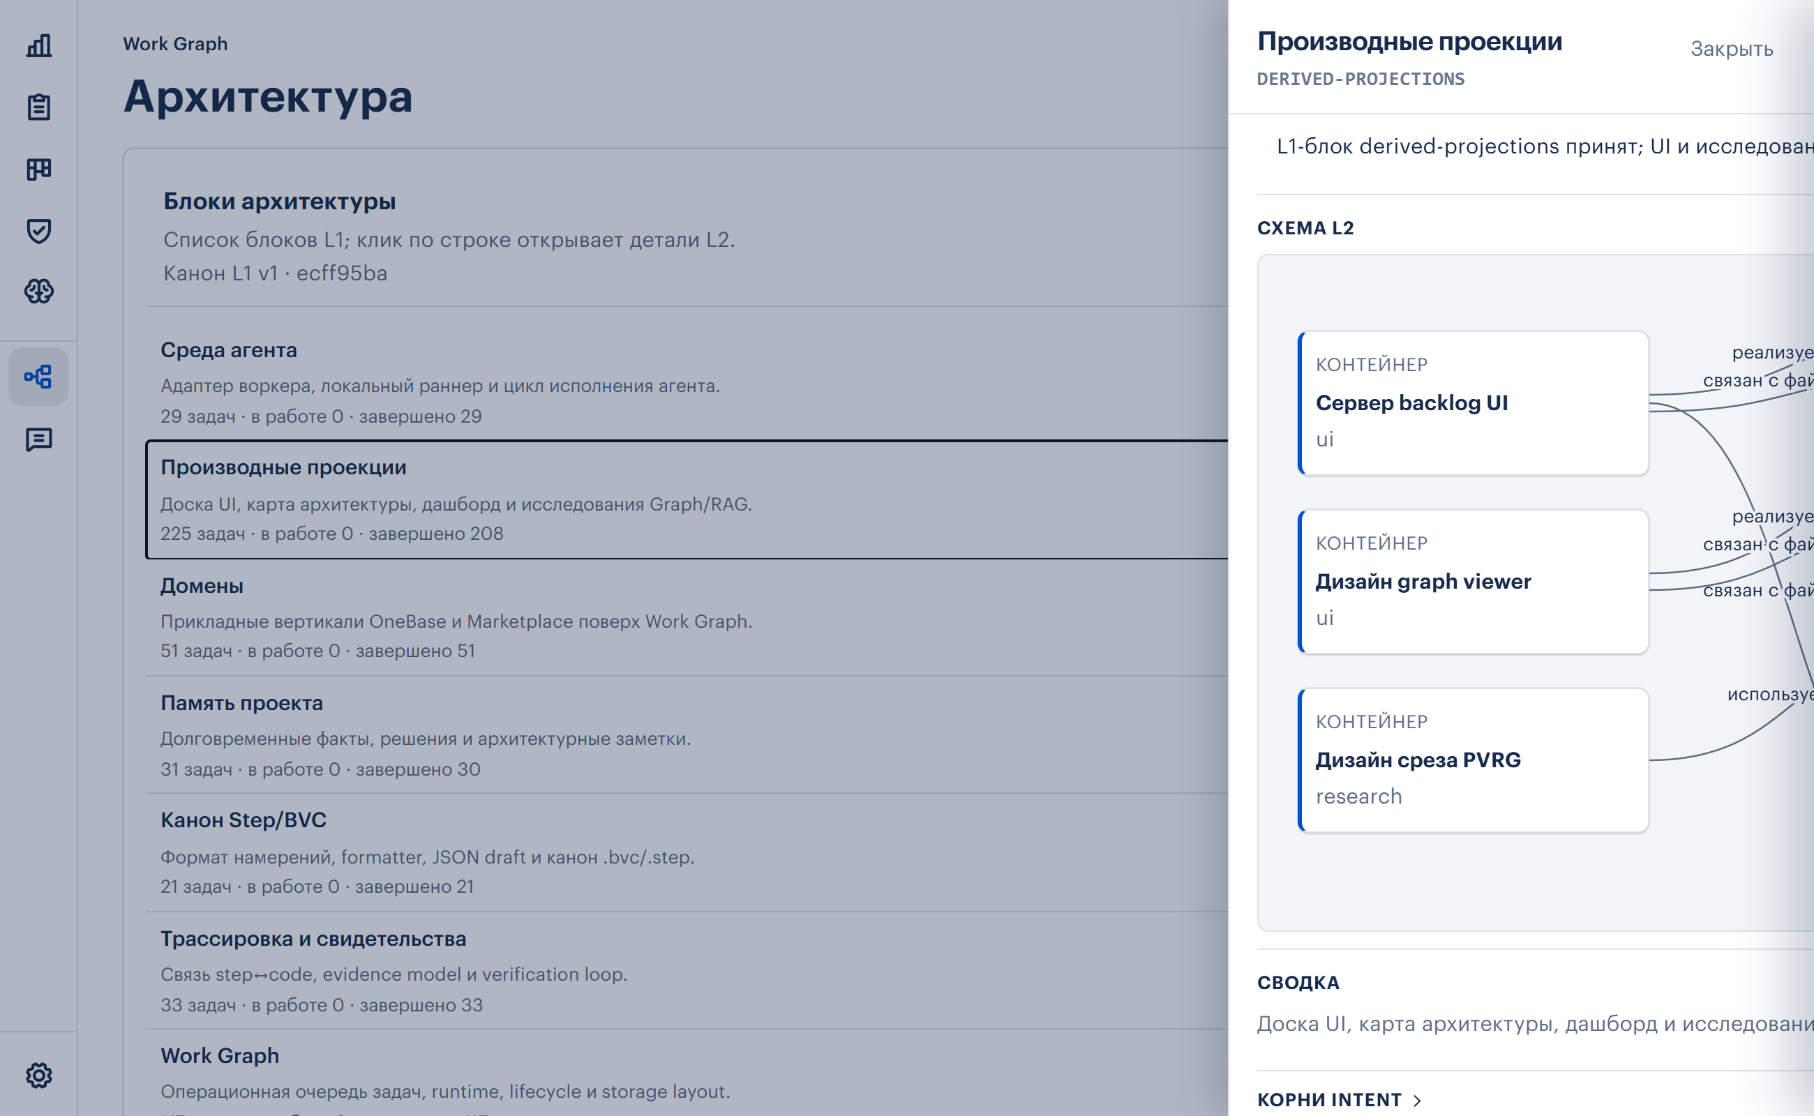Open the Трассировка и свидетельства block row

click(x=687, y=971)
